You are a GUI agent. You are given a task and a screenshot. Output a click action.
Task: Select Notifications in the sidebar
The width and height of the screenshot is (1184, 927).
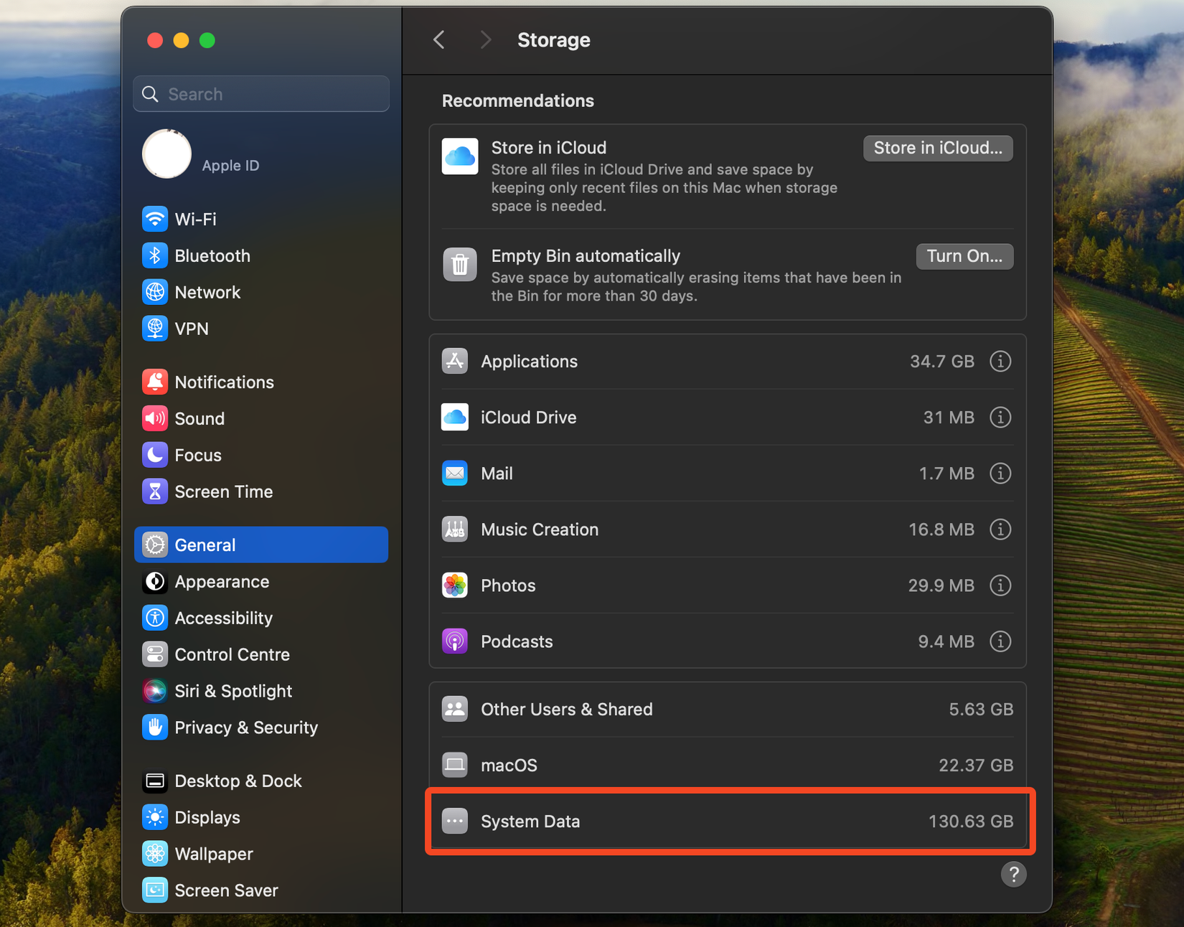[224, 382]
